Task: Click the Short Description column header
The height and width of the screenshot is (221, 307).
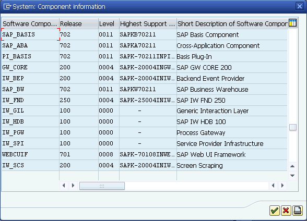Action: tap(232, 23)
